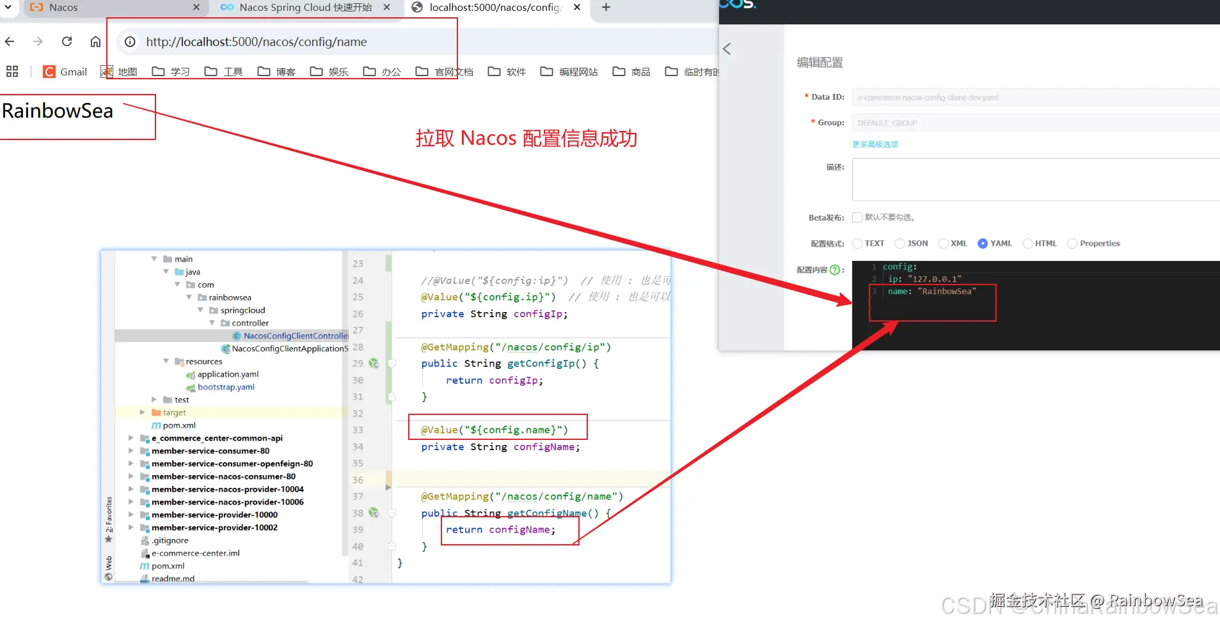Click the browser home icon
The image size is (1220, 626).
pyautogui.click(x=95, y=41)
